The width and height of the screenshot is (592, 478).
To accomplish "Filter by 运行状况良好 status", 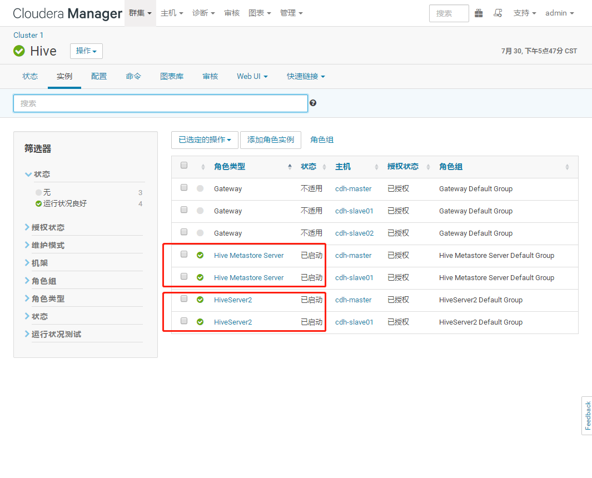I will (x=64, y=204).
